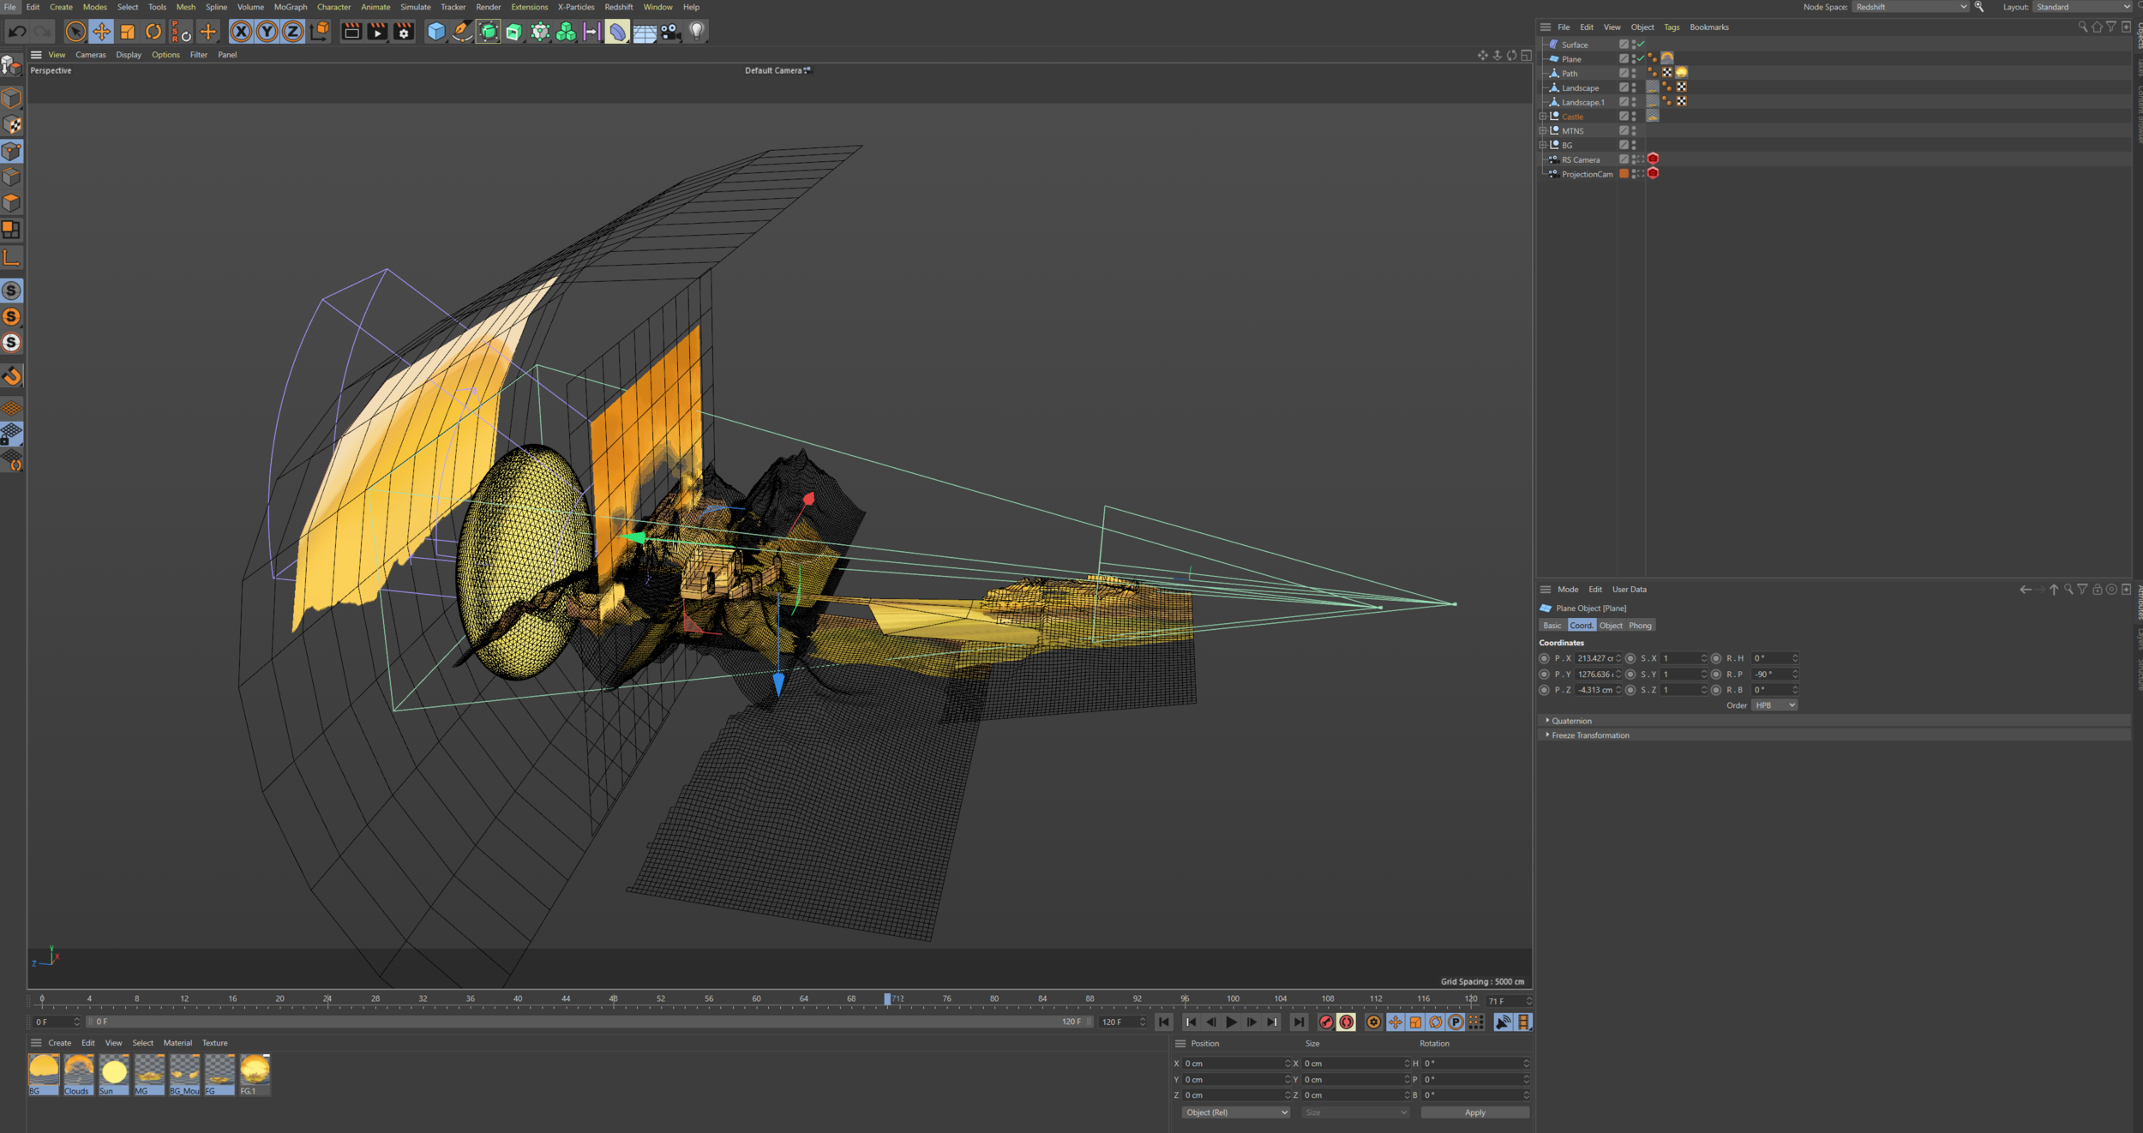Open the Edit Render Settings icon
This screenshot has height=1133, width=2143.
(404, 32)
